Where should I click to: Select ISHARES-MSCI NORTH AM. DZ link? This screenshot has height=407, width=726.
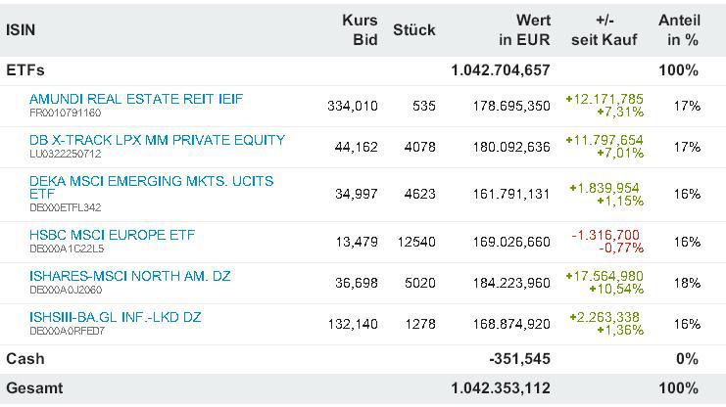(x=129, y=276)
